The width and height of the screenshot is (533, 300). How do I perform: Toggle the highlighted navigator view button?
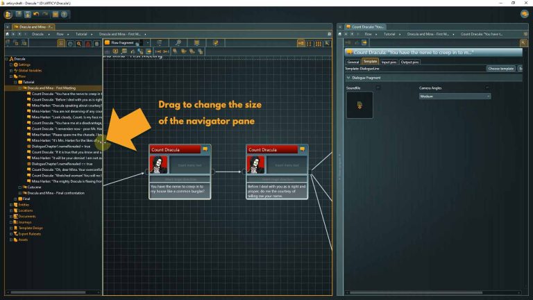coord(61,44)
